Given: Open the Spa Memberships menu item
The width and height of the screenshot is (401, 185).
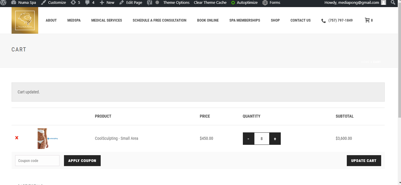Looking at the screenshot, I should [245, 20].
